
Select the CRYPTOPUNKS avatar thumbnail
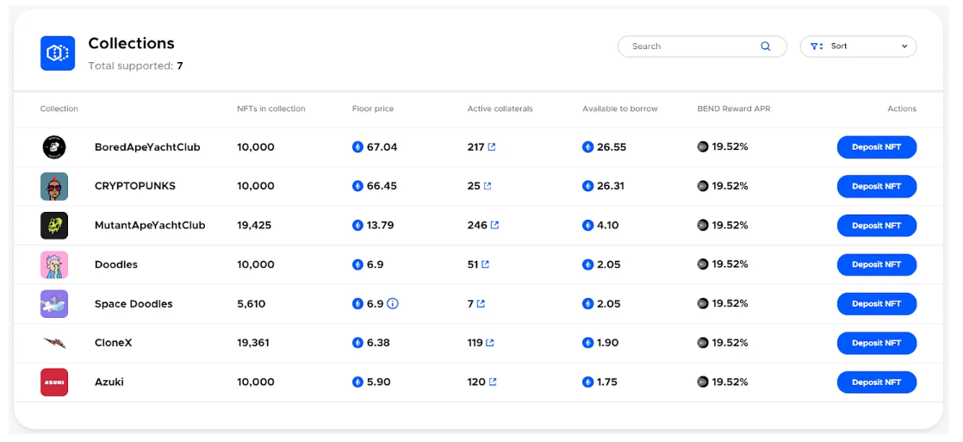tap(54, 186)
